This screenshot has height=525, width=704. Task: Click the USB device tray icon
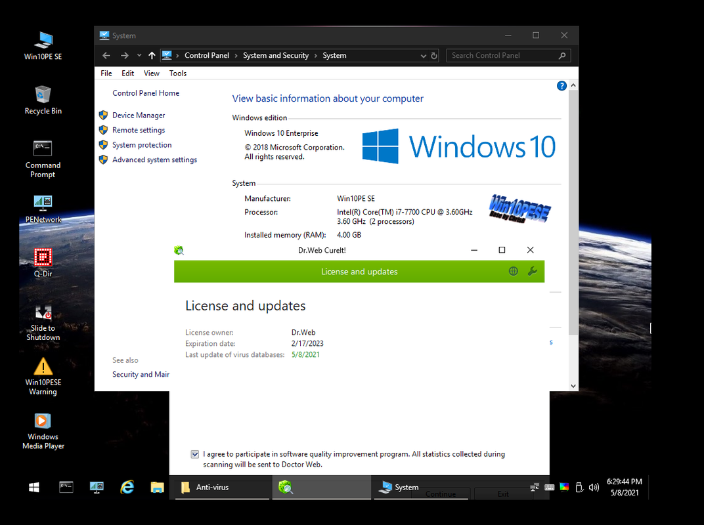click(x=579, y=488)
